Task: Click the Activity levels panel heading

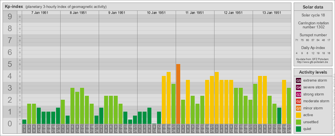Action: (x=313, y=72)
